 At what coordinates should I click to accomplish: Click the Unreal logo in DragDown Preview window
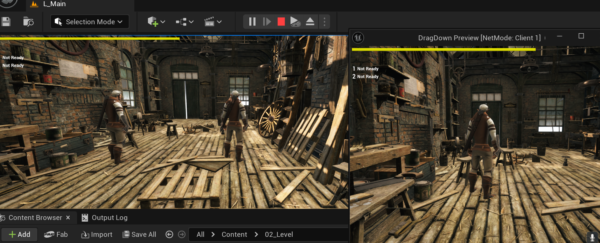point(359,38)
